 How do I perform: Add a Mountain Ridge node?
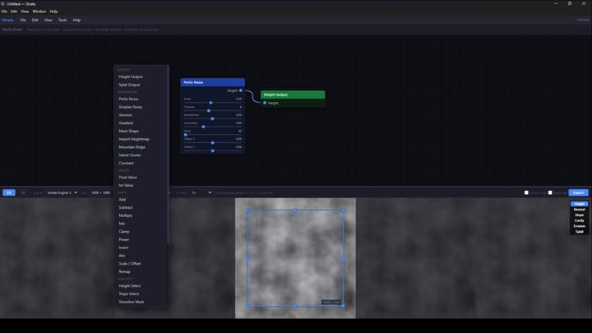(141, 147)
